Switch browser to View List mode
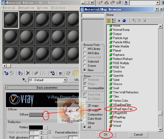 pos(109,21)
